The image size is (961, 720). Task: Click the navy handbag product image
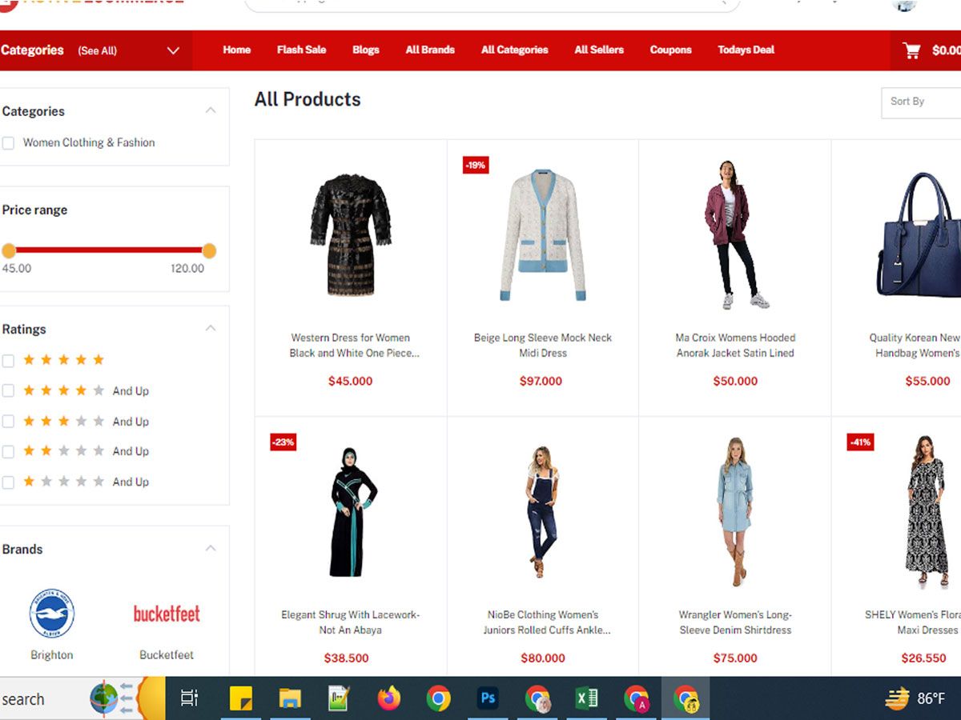point(919,234)
